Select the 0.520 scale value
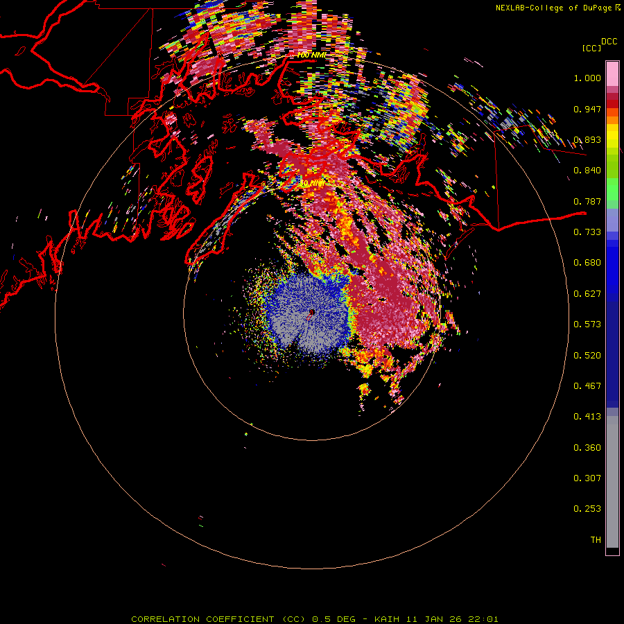 587,356
